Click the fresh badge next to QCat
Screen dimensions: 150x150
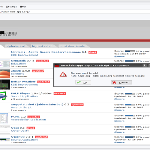click(31, 128)
